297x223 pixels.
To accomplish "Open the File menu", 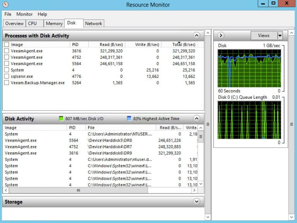I will 8,14.
